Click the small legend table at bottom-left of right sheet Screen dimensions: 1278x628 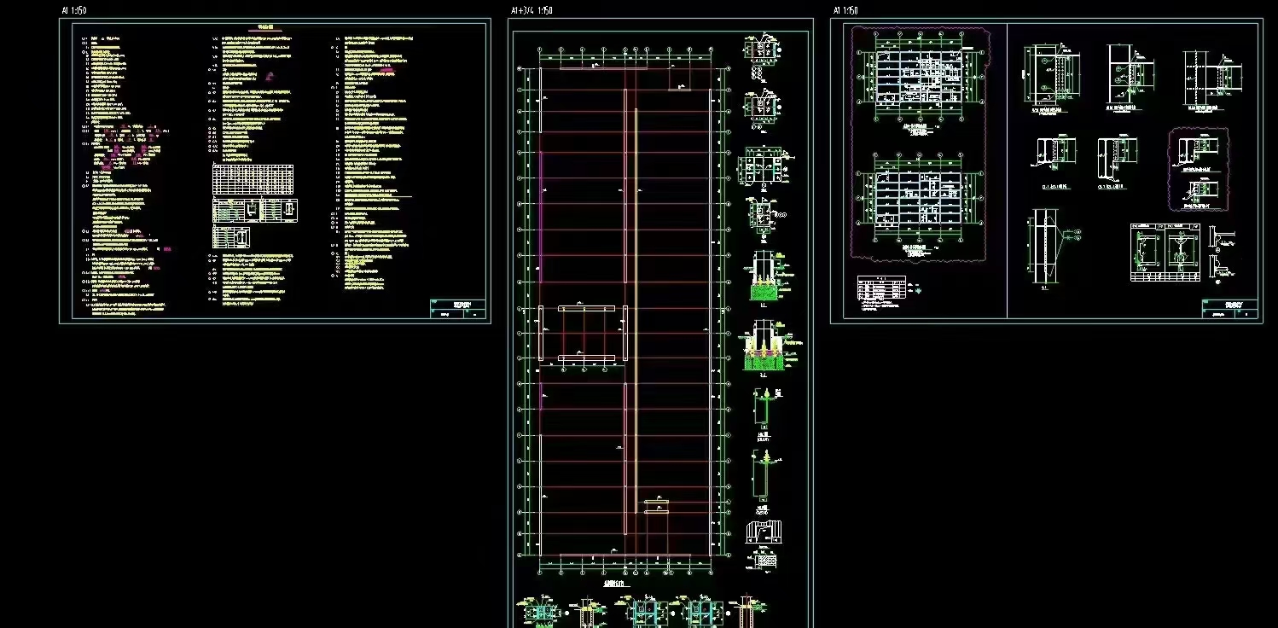point(881,289)
